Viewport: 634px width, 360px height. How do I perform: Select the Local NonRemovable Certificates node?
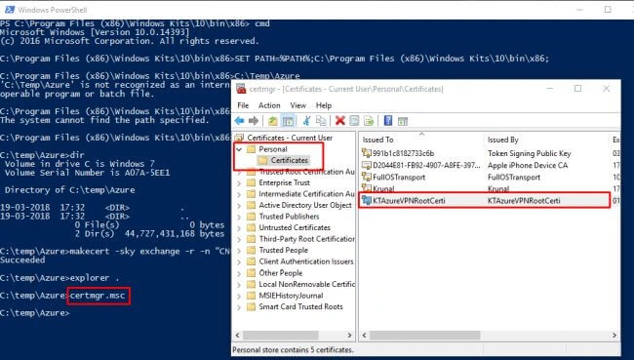(306, 284)
